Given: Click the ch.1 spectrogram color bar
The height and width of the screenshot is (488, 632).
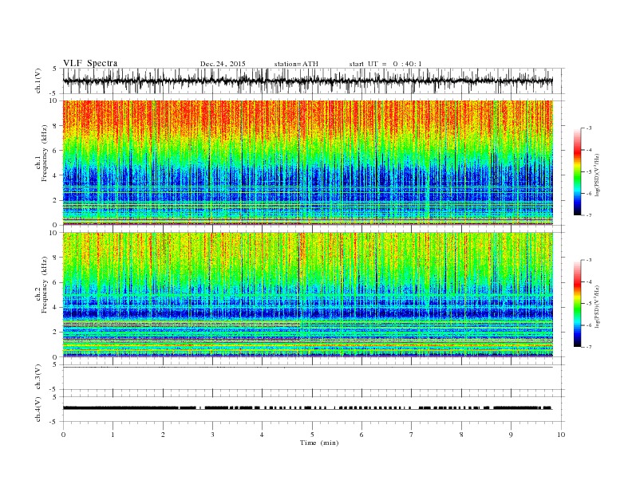Looking at the screenshot, I should pyautogui.click(x=578, y=171).
